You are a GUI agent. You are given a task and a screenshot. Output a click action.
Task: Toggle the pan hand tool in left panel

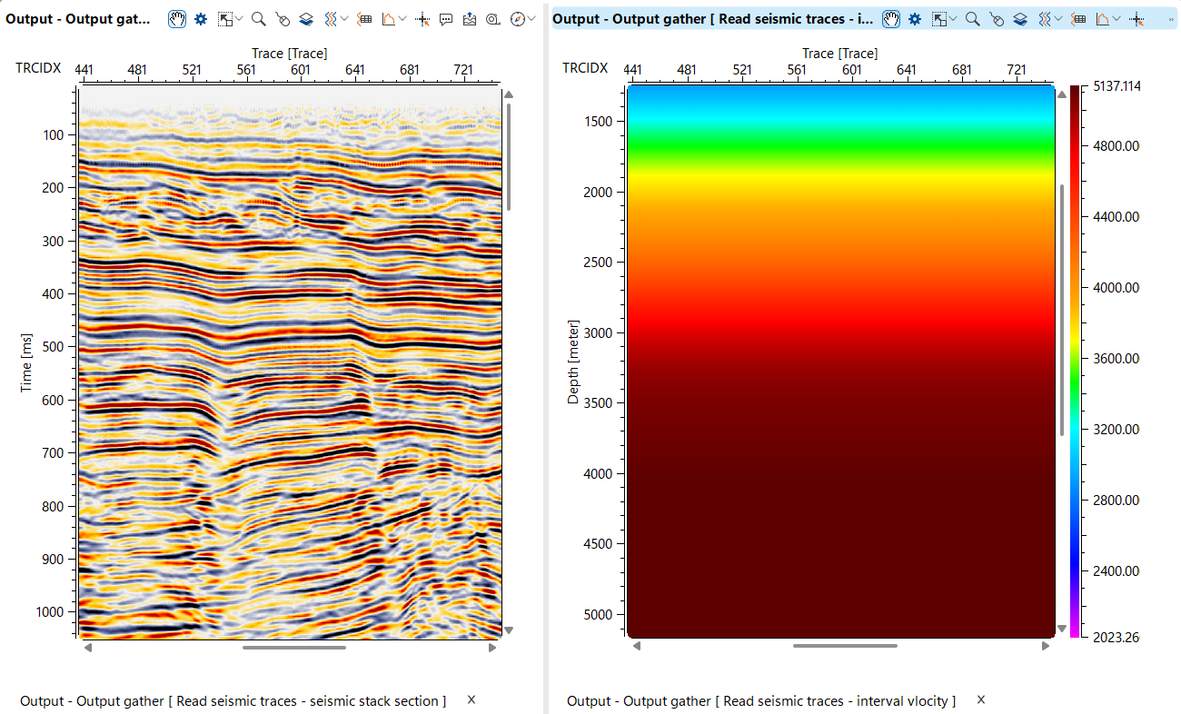[179, 18]
